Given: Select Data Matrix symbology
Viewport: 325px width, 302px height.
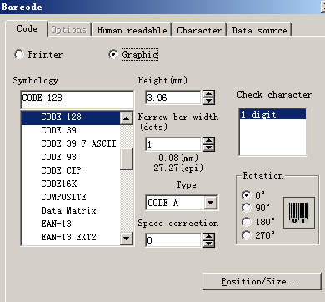Looking at the screenshot, I should 71,210.
